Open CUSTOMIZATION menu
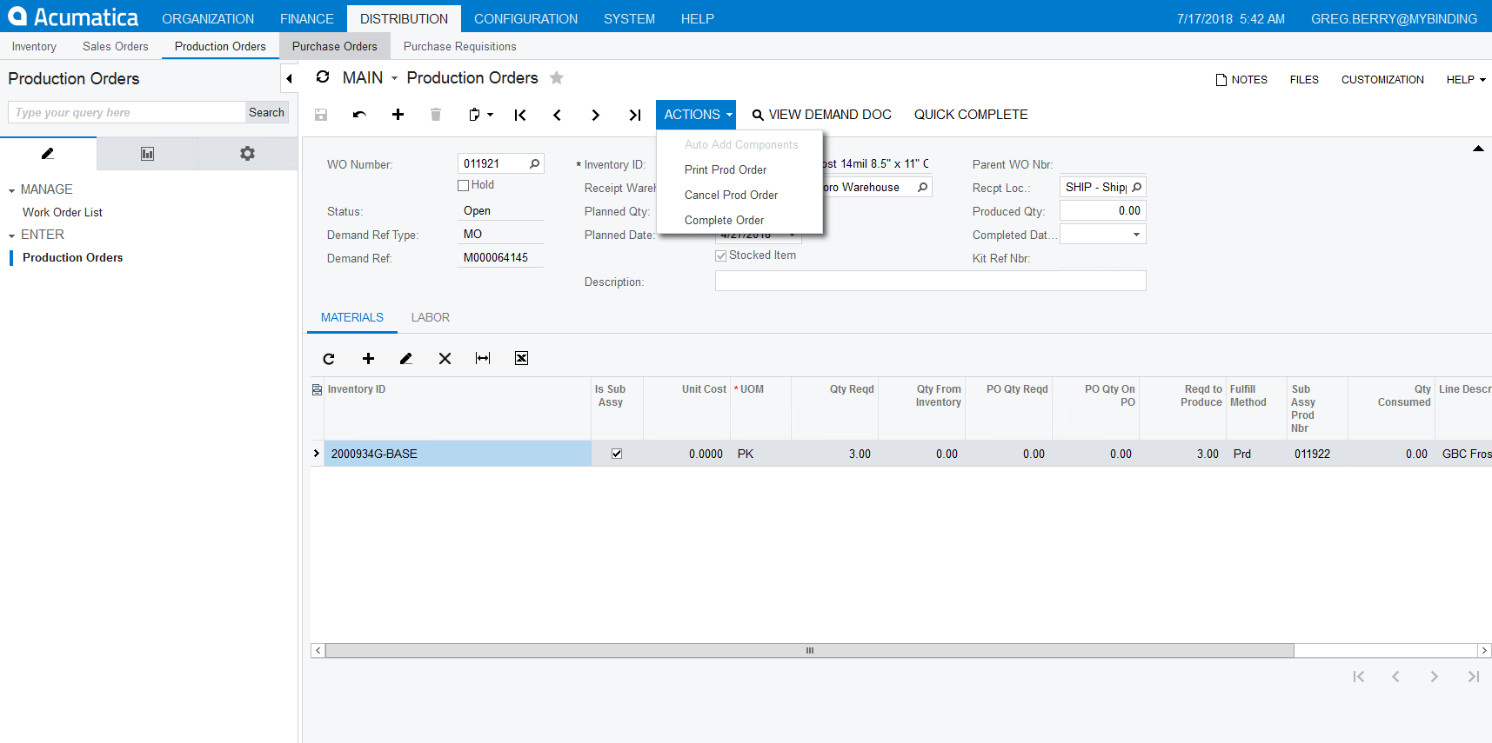The image size is (1492, 743). 1382,79
